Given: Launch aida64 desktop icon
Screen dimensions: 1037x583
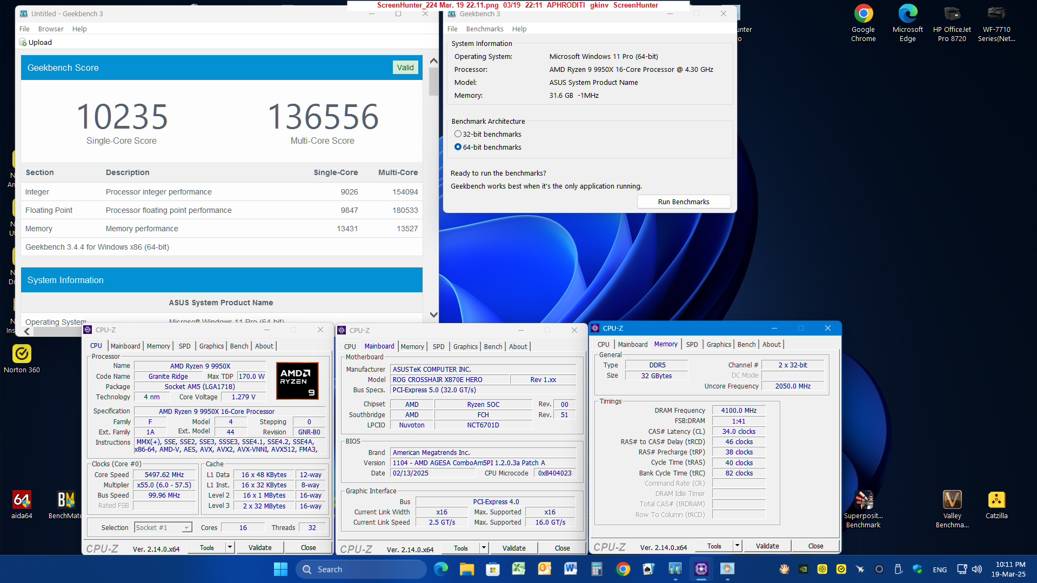Looking at the screenshot, I should 22,505.
